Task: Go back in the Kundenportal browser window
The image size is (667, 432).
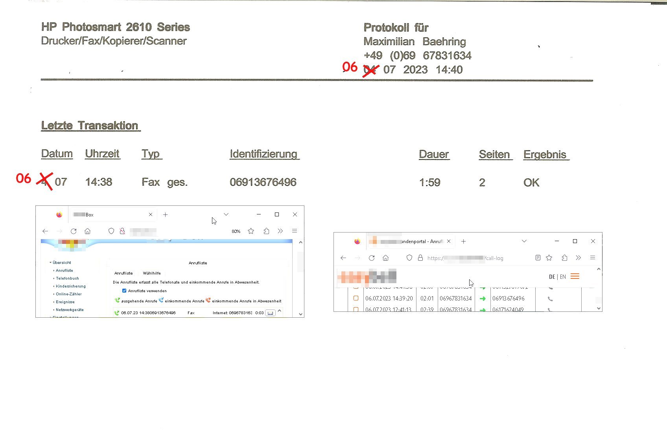Action: pyautogui.click(x=343, y=258)
